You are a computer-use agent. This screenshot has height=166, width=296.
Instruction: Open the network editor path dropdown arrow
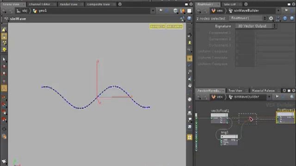pyautogui.click(x=269, y=97)
